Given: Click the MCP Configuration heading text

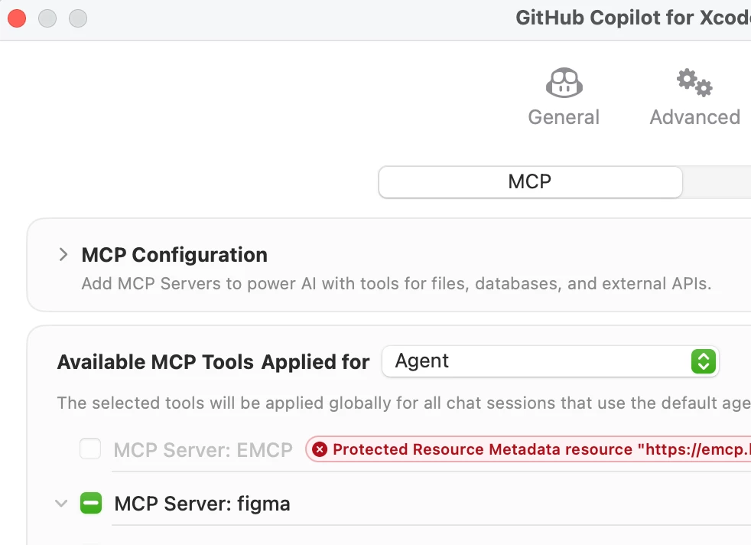Looking at the screenshot, I should (x=174, y=255).
